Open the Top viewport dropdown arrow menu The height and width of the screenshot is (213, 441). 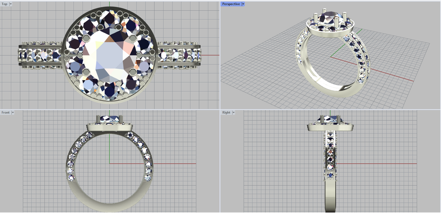tap(11, 4)
